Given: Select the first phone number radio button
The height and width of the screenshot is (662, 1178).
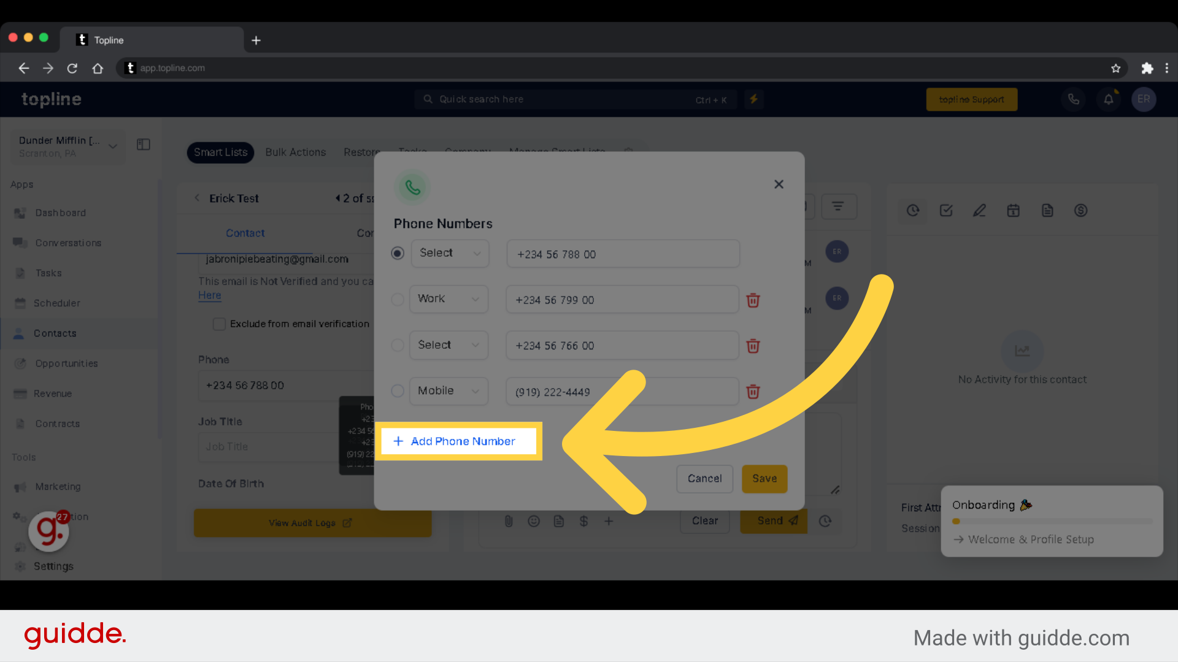Looking at the screenshot, I should pyautogui.click(x=397, y=254).
